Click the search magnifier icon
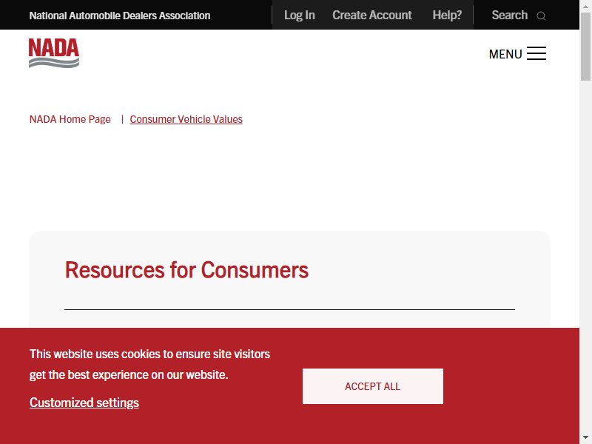 [x=541, y=16]
